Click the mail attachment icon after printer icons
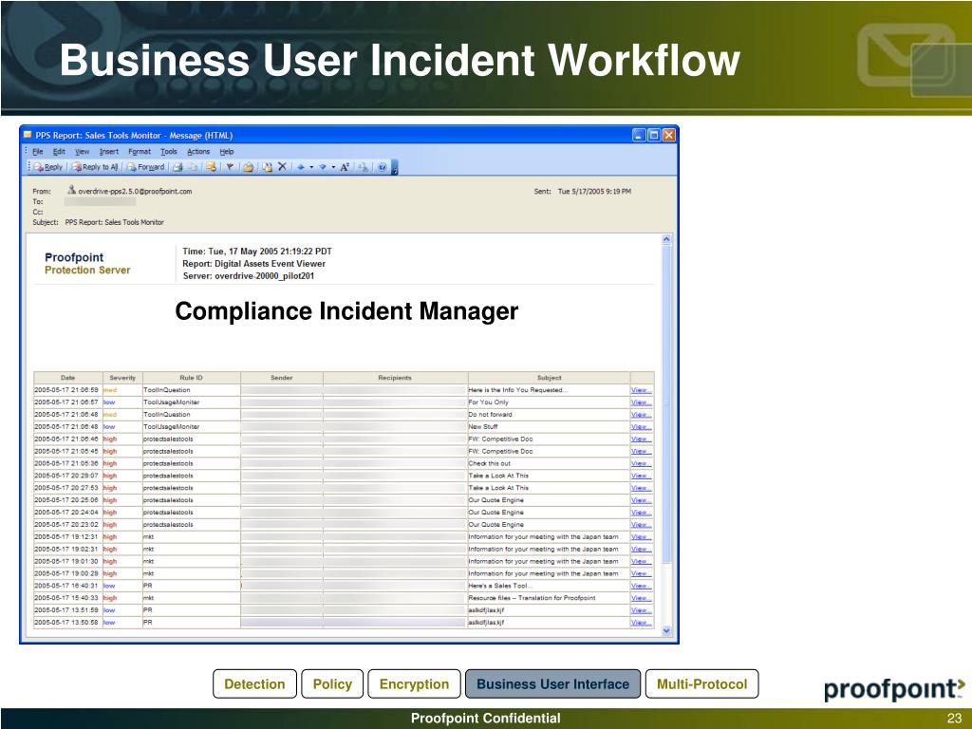This screenshot has width=972, height=729. pos(211,167)
